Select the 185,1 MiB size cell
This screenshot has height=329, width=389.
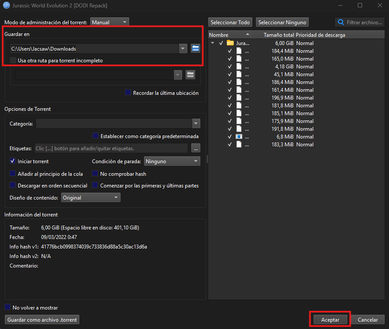tap(283, 113)
